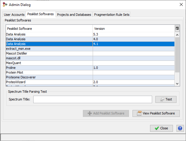Click the selected version cell 4.1
186x141 pixels.
coord(134,44)
